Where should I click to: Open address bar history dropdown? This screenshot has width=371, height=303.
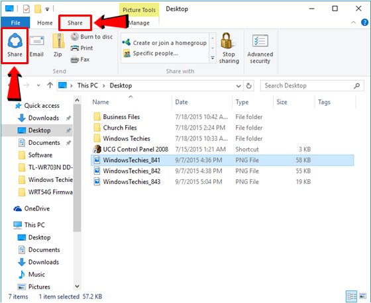(x=238, y=86)
